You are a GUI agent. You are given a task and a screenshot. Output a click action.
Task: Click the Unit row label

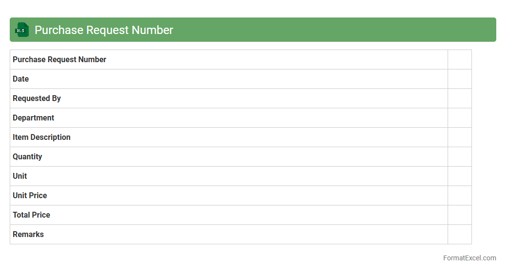click(20, 176)
